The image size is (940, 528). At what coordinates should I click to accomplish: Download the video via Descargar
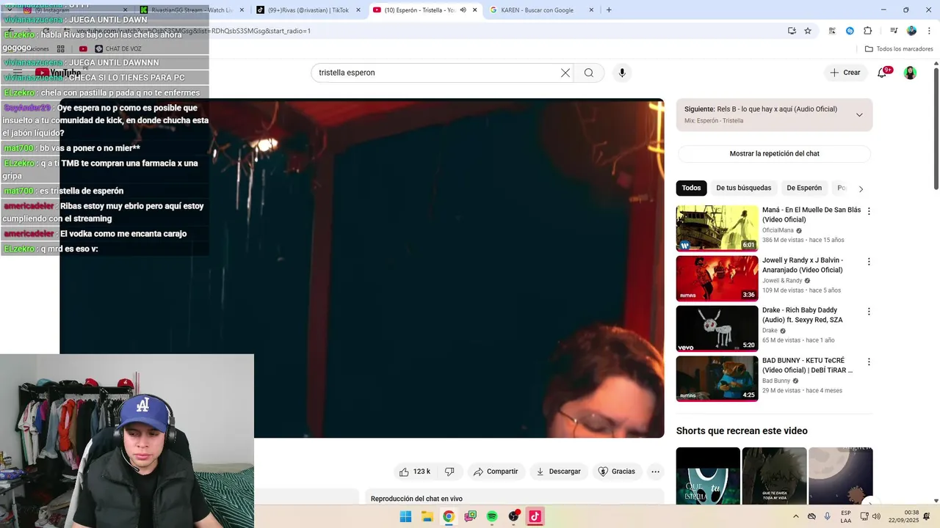click(559, 472)
